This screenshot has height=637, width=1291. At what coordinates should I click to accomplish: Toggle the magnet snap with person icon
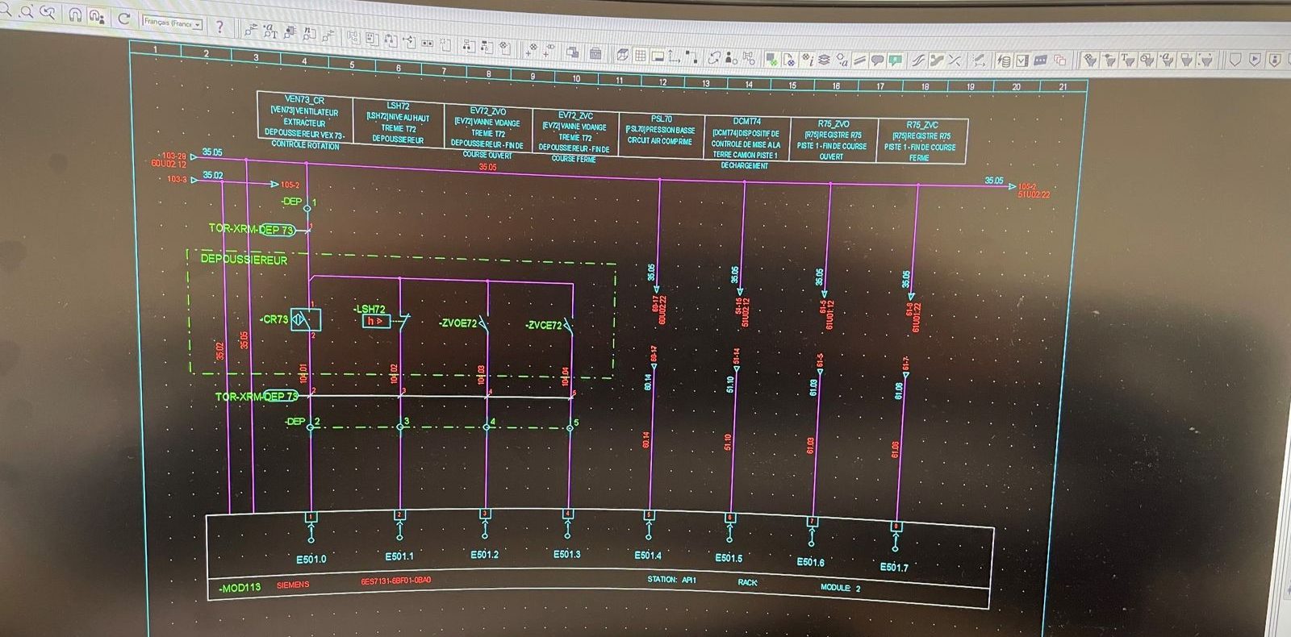[97, 16]
